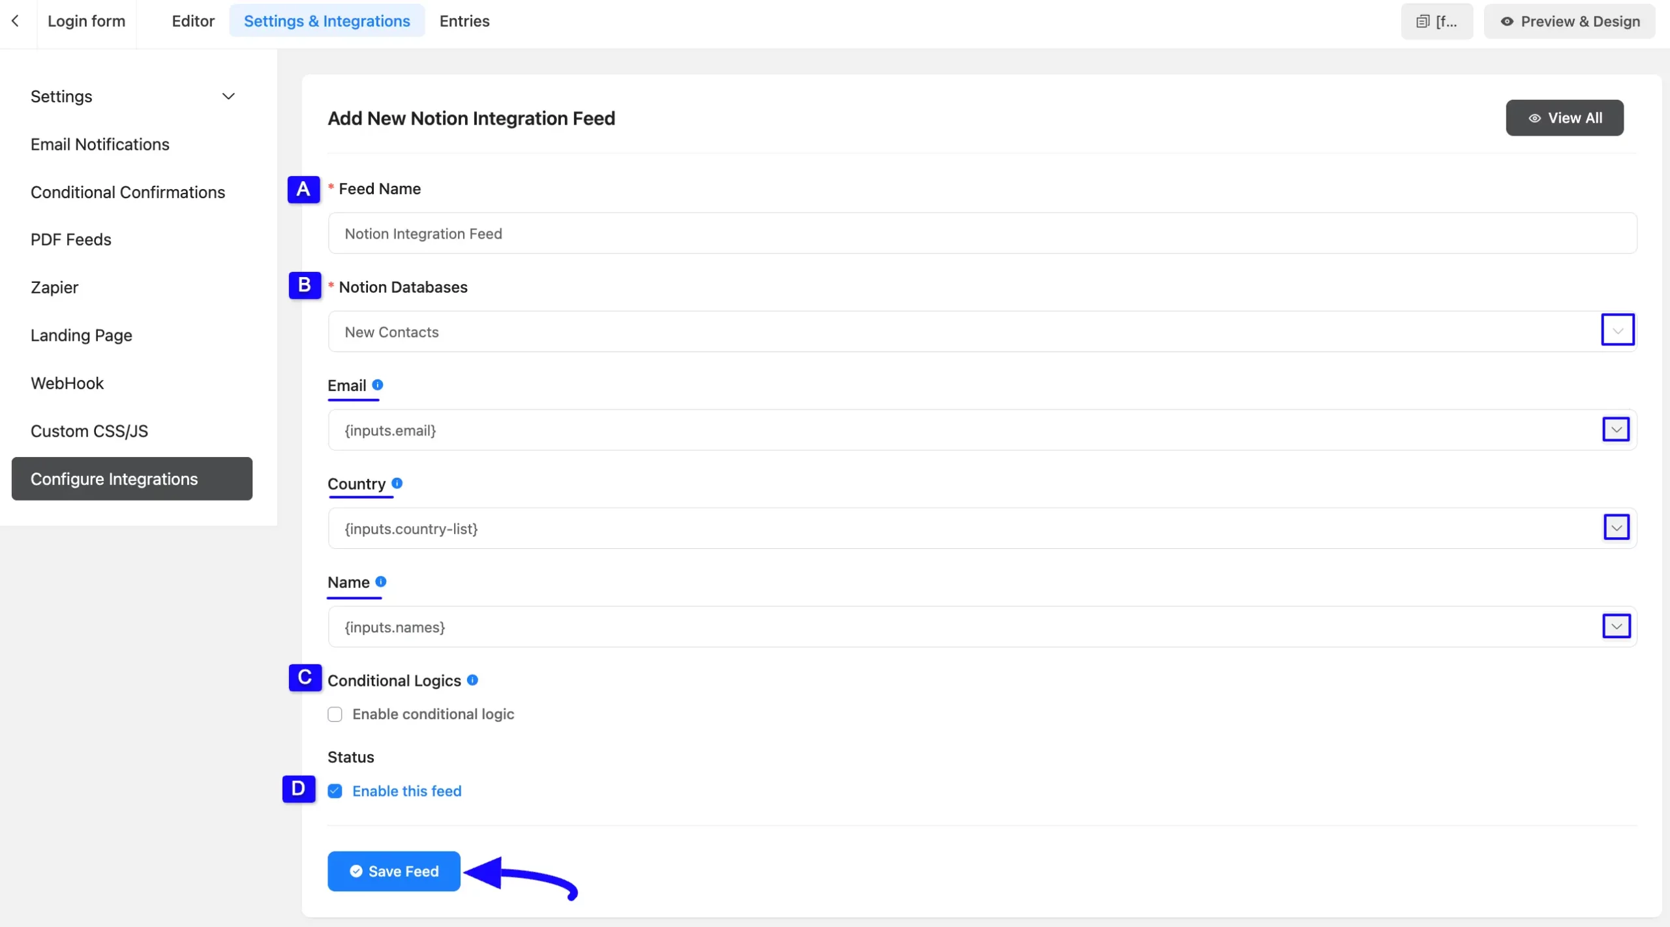Click the Login form title
This screenshot has width=1670, height=927.
pyautogui.click(x=86, y=21)
